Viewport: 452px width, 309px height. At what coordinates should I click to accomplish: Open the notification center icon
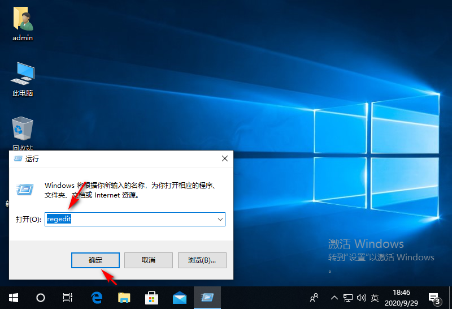click(434, 297)
